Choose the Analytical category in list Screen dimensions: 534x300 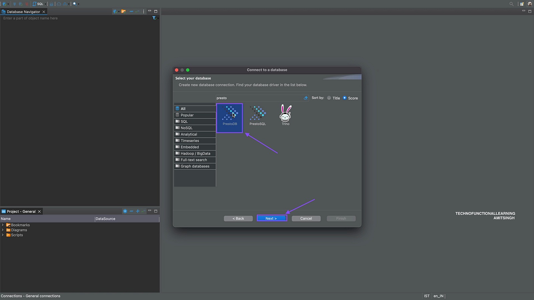point(189,134)
